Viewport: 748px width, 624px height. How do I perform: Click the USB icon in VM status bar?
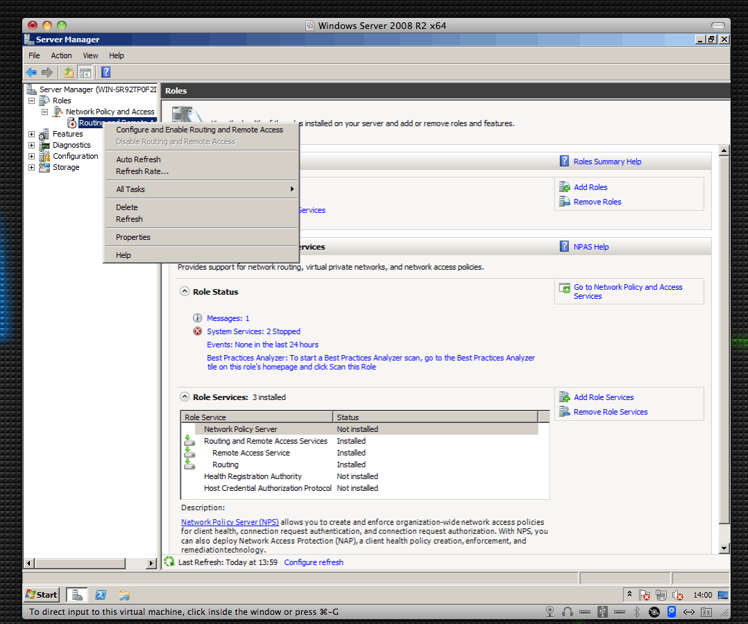tap(602, 612)
